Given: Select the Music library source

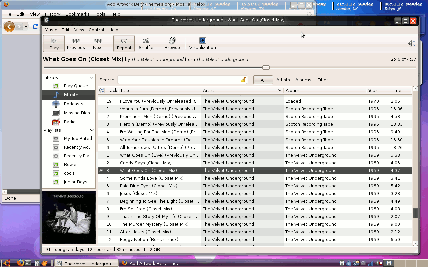Looking at the screenshot, I should [x=69, y=95].
